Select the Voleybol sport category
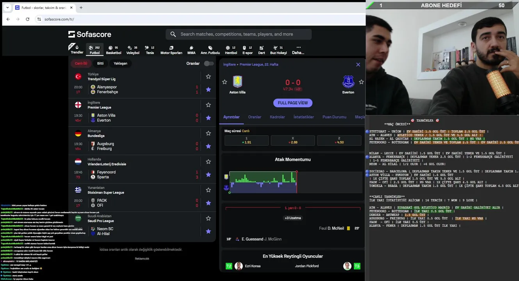This screenshot has height=281, width=519. click(x=133, y=50)
